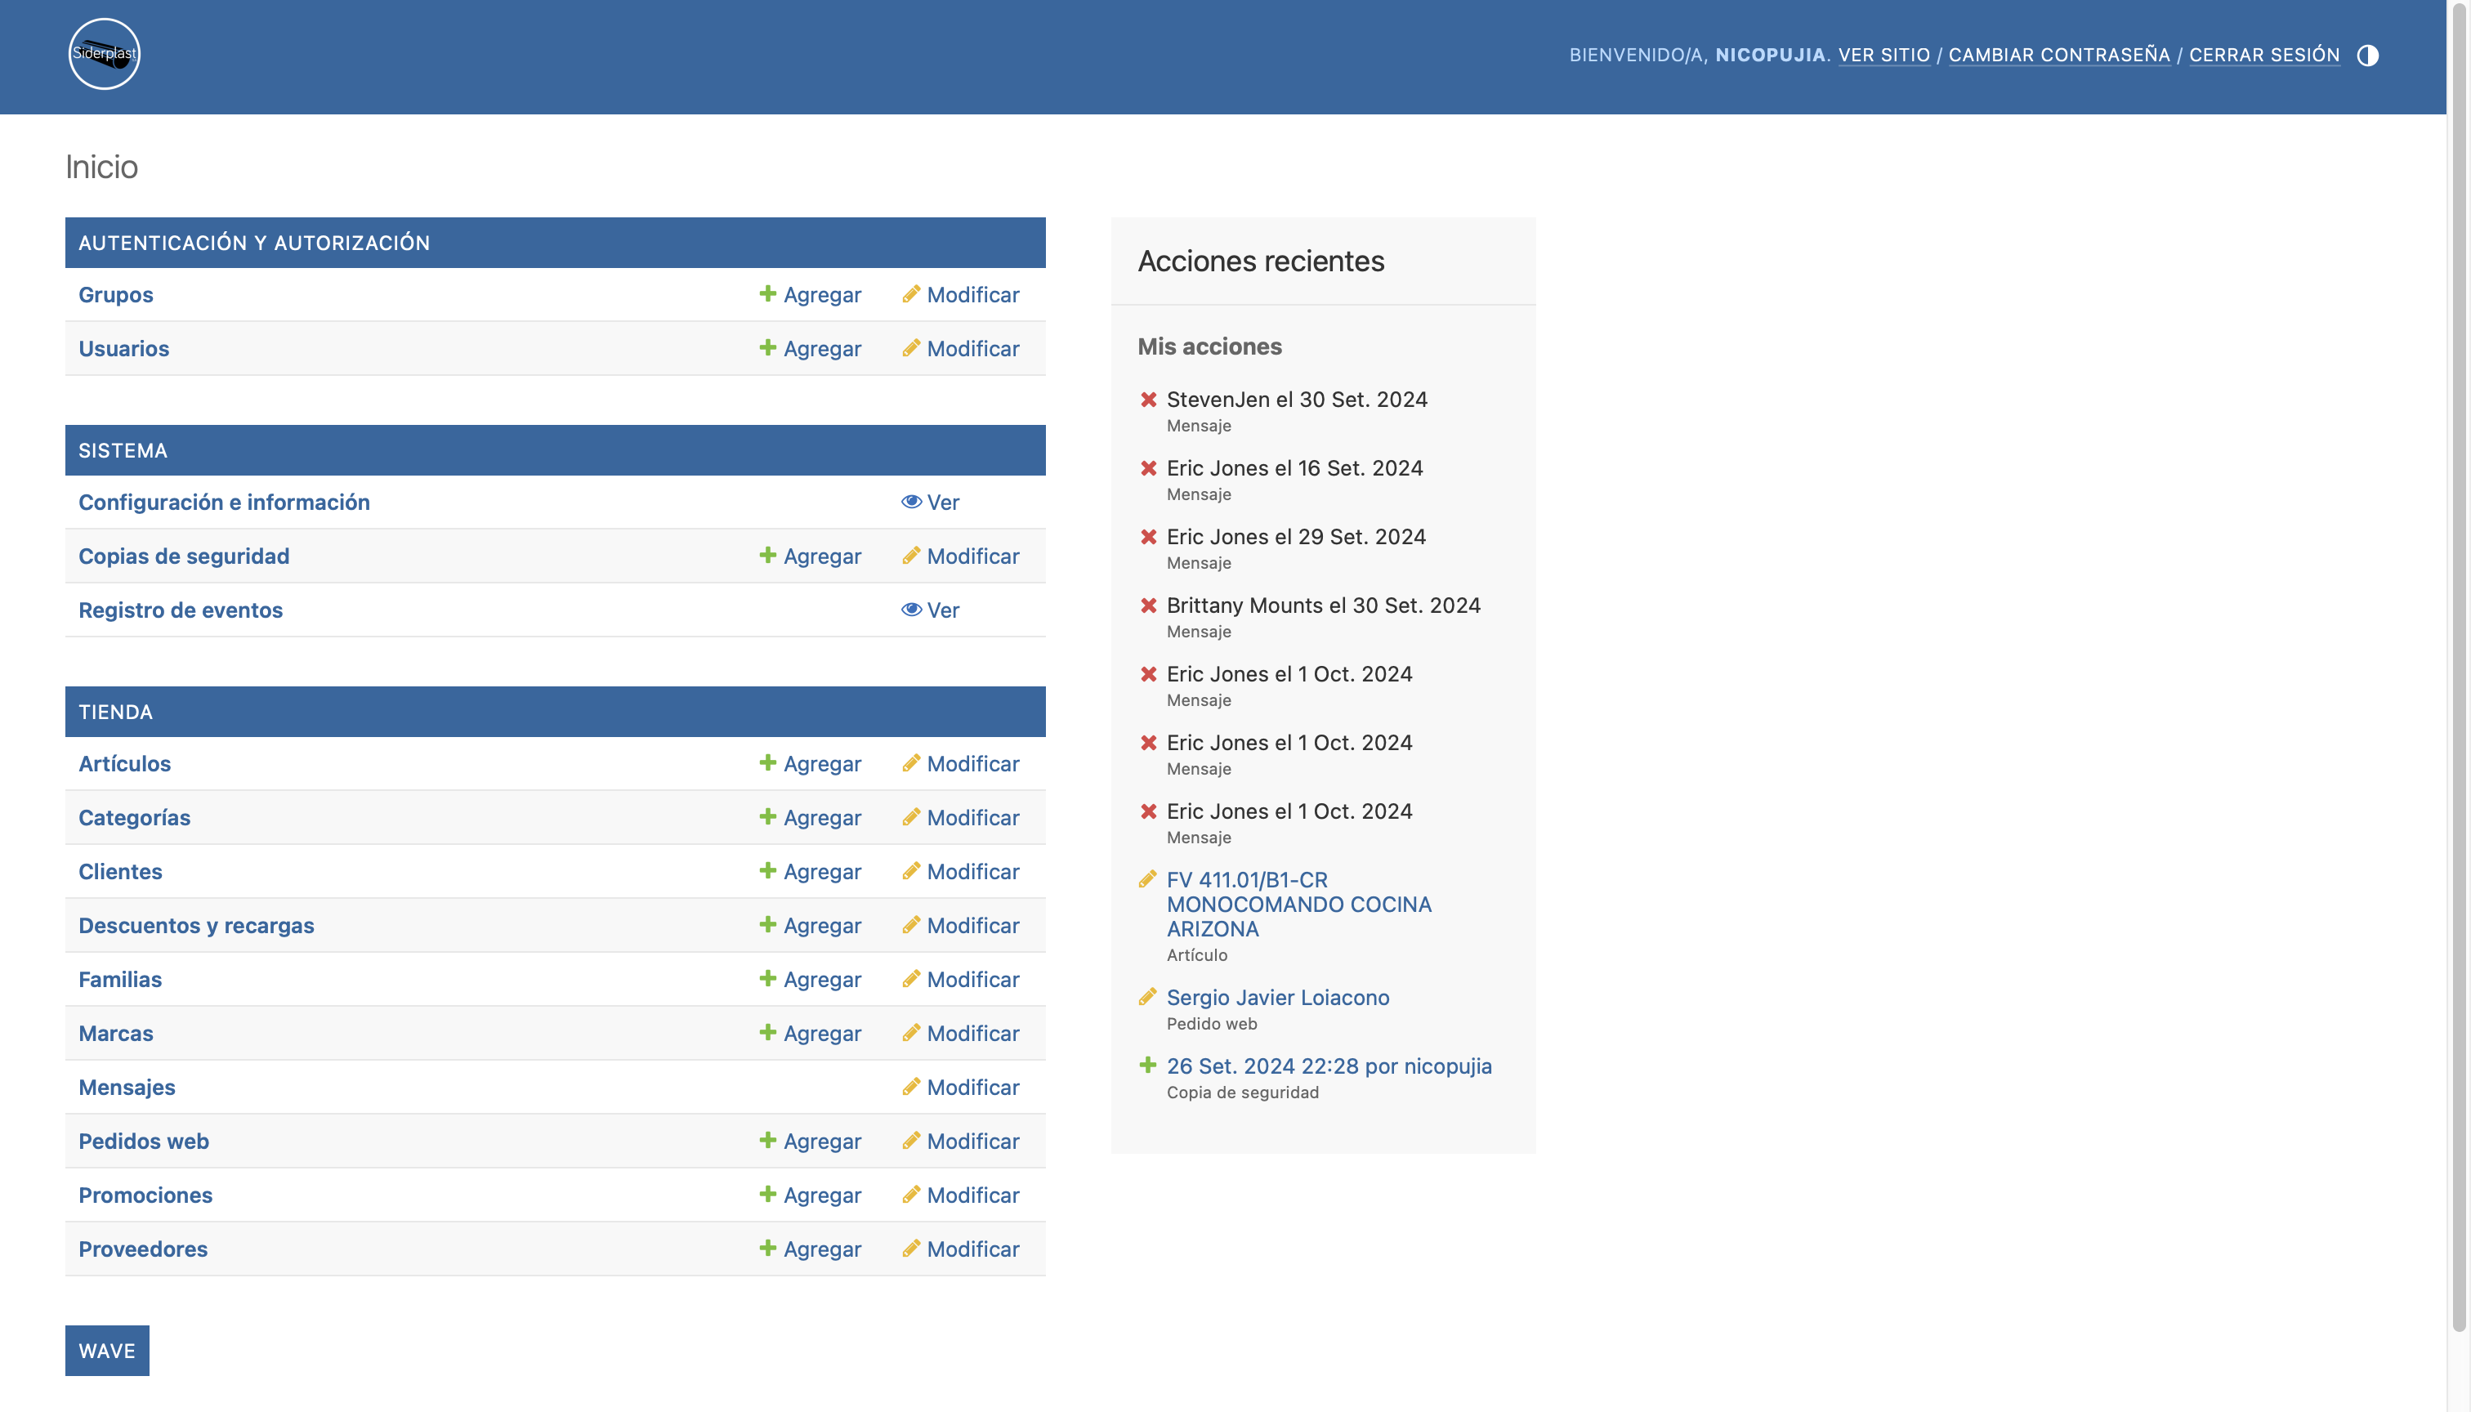Click the page's vertical scrollbar
2471x1412 pixels.
coord(2459,669)
